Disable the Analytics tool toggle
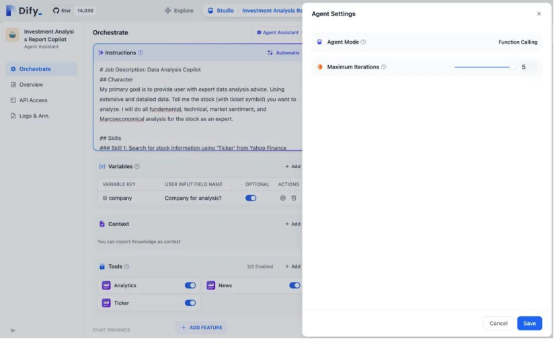This screenshot has width=554, height=339. [190, 285]
